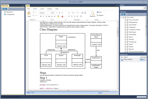
Task: Adjust the zoom slider in status bar
Action: pyautogui.click(x=105, y=93)
